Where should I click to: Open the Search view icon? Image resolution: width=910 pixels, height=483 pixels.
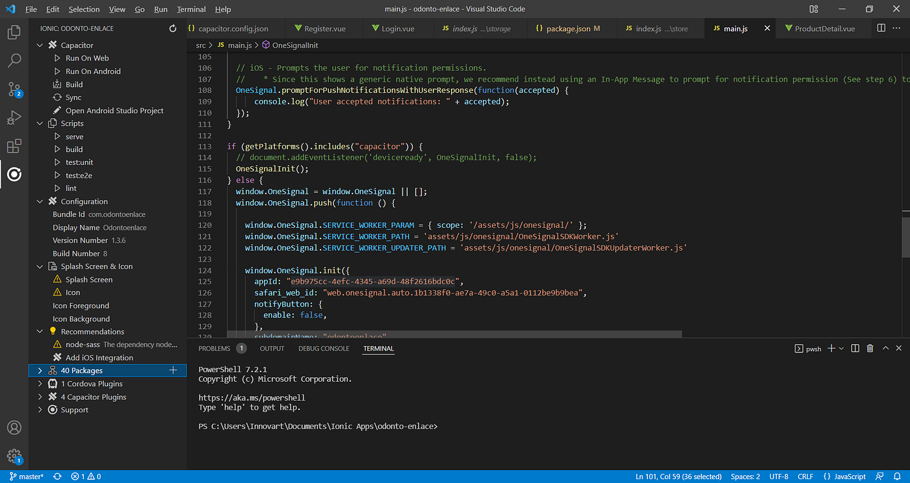click(14, 61)
